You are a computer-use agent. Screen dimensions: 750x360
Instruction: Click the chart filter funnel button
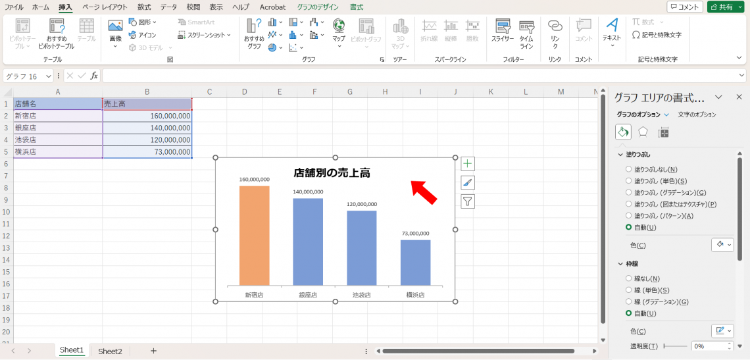(467, 202)
